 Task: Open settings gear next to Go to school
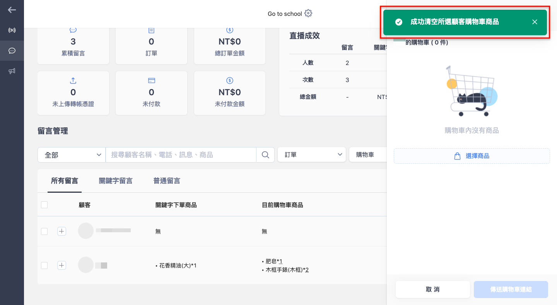click(308, 14)
